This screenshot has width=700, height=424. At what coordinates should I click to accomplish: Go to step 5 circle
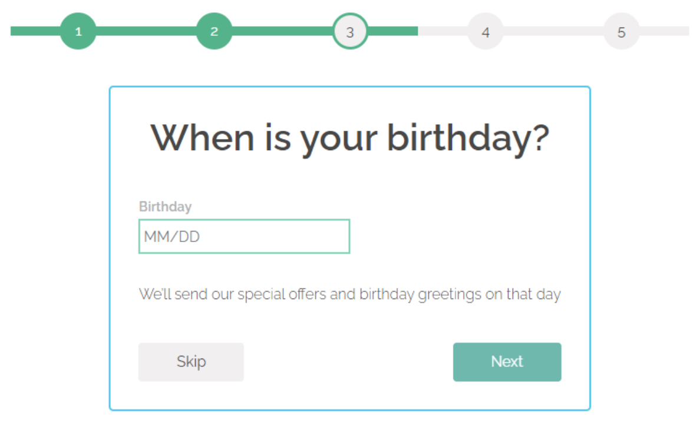tap(621, 31)
